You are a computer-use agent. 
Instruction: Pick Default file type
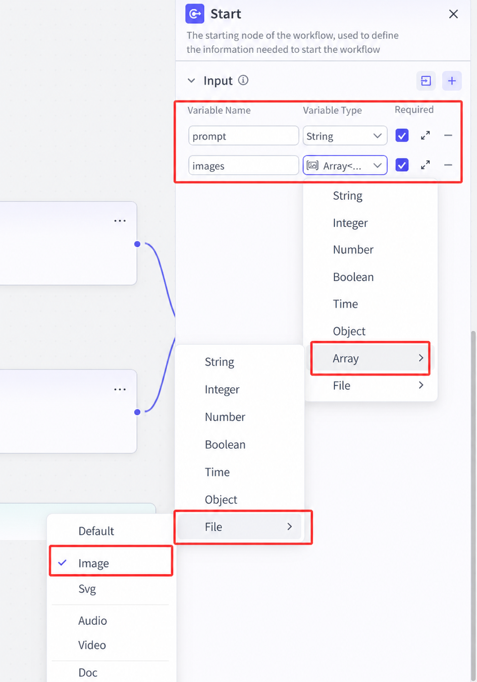[x=96, y=531]
